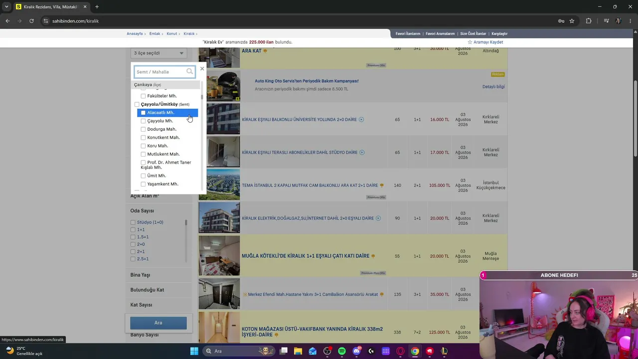Click the blue Ara search button

159,323
